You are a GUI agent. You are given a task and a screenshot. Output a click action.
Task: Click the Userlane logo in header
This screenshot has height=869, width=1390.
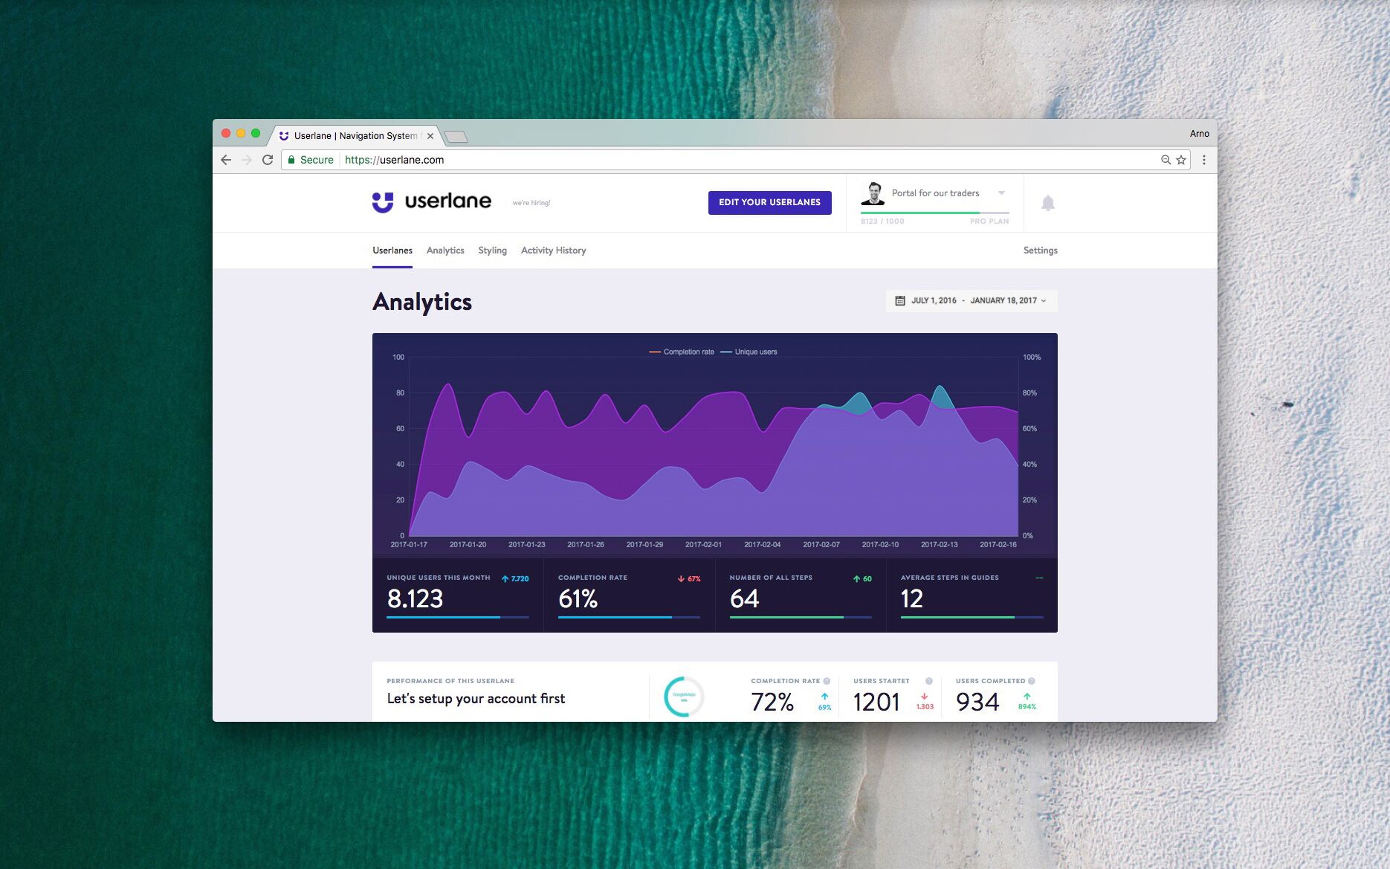[x=432, y=201]
